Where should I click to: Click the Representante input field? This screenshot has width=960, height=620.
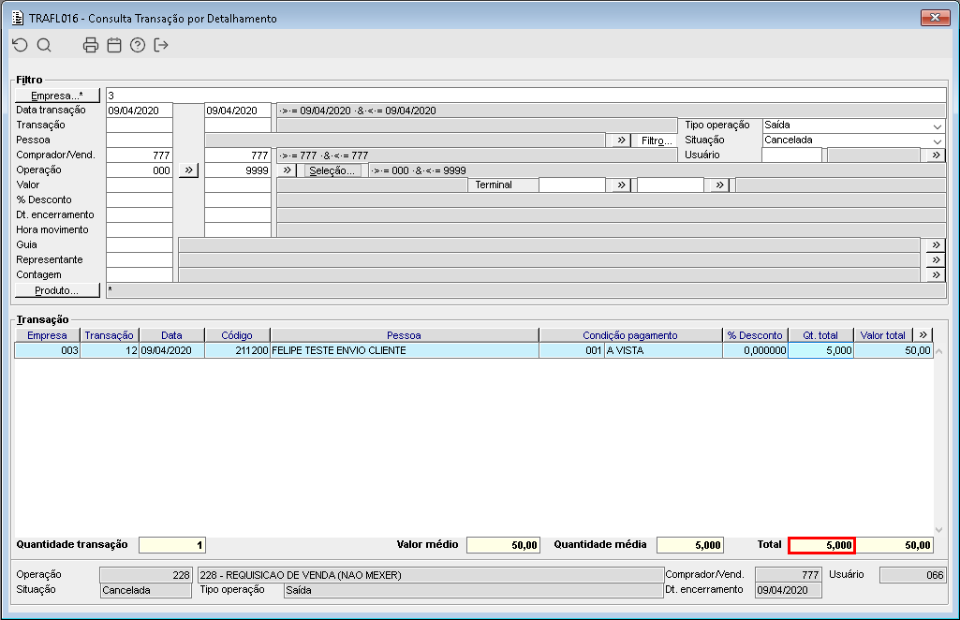tap(140, 260)
